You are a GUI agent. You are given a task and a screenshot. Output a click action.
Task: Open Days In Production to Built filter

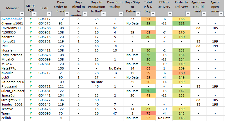coord(103,14)
